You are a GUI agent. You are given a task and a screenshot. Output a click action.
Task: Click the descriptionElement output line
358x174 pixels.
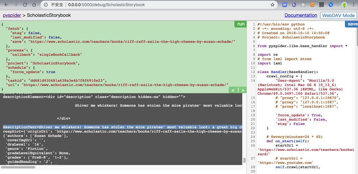94,97
